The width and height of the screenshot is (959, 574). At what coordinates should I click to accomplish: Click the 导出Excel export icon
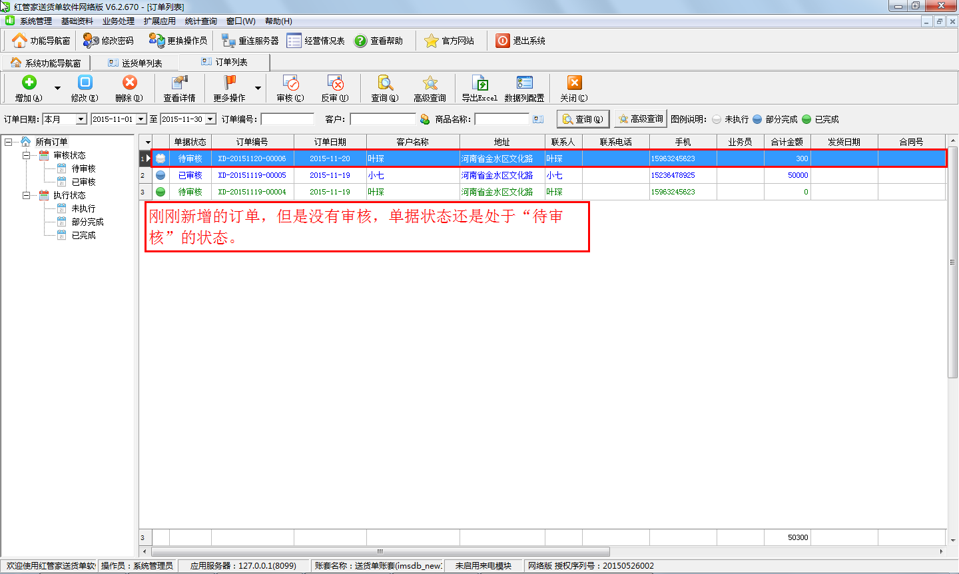(479, 83)
